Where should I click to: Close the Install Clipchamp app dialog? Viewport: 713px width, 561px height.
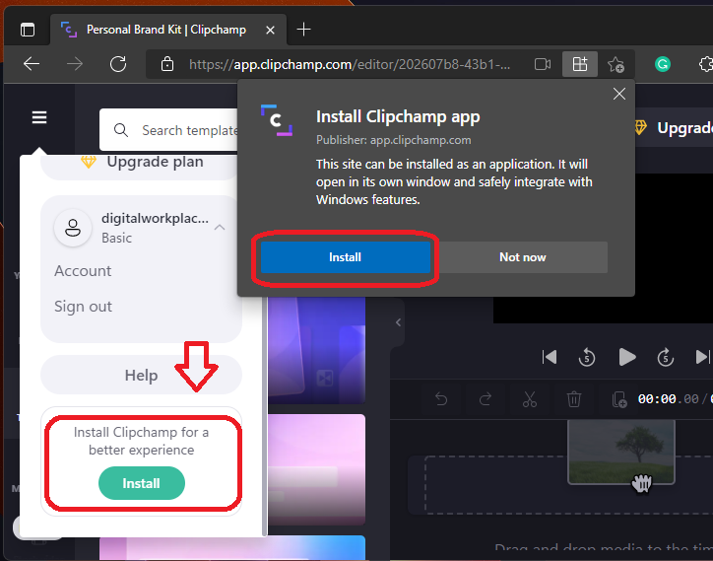coord(618,94)
